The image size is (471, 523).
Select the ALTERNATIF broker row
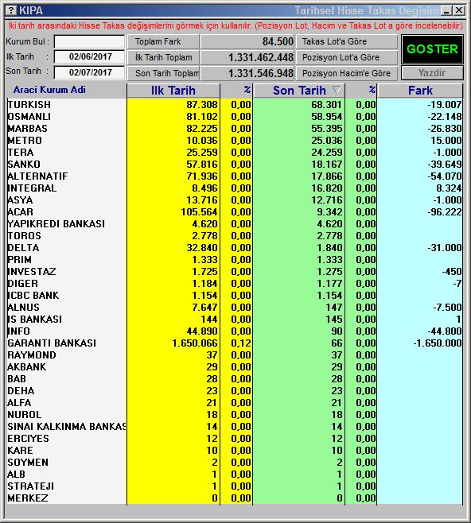coord(235,176)
